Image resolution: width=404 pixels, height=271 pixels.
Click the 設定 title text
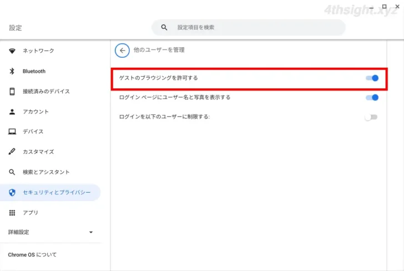pos(16,28)
